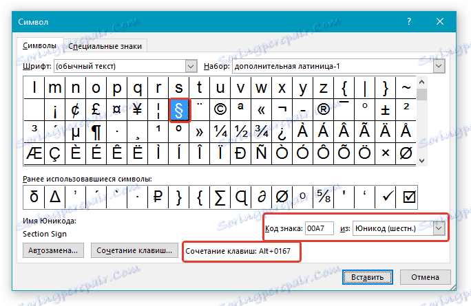
Task: Choose the one-half ½ fraction
Action: 241,132
